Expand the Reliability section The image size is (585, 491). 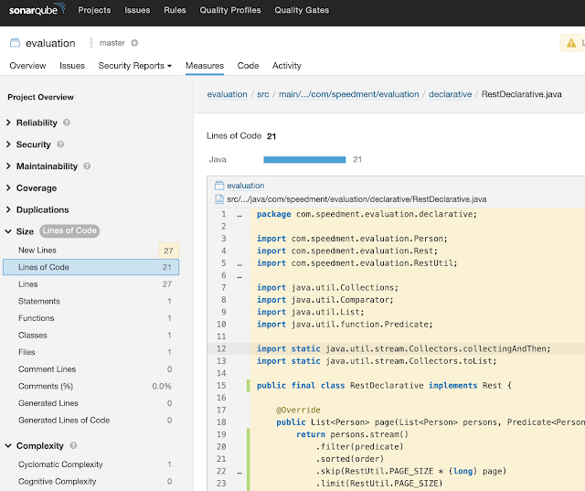[x=37, y=123]
